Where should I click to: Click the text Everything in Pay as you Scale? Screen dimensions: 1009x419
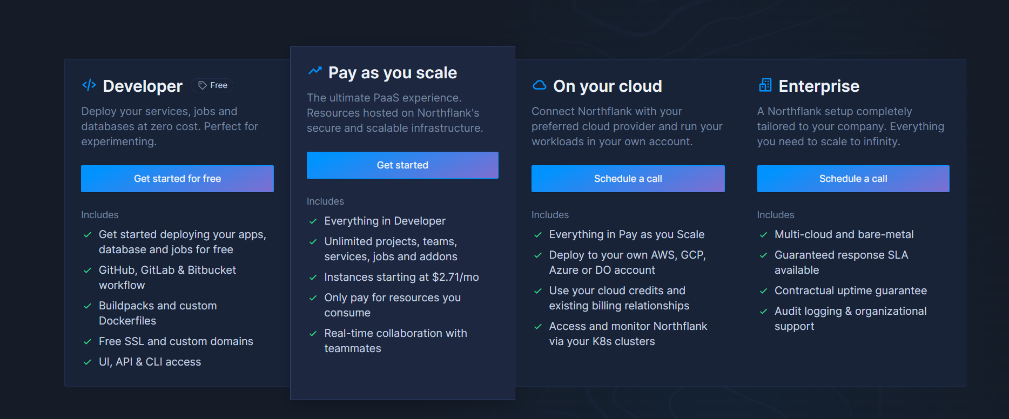(627, 234)
